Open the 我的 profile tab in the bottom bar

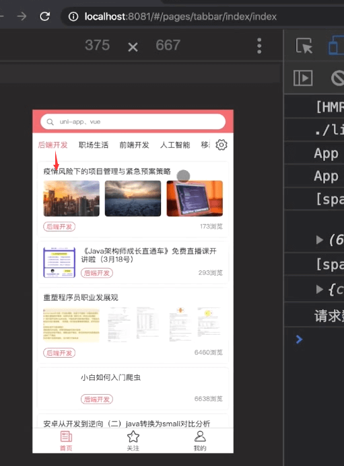click(x=200, y=441)
